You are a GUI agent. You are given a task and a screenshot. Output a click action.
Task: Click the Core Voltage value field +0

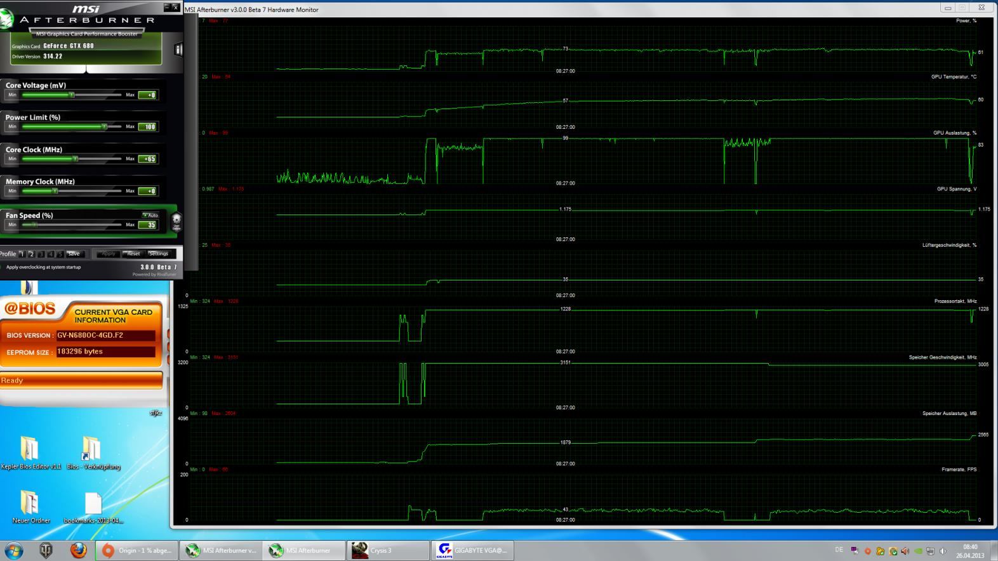pos(148,95)
